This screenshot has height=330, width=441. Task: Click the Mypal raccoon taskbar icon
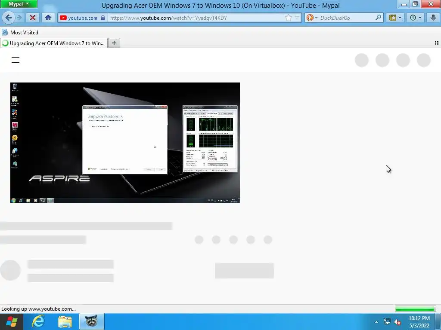pyautogui.click(x=92, y=321)
